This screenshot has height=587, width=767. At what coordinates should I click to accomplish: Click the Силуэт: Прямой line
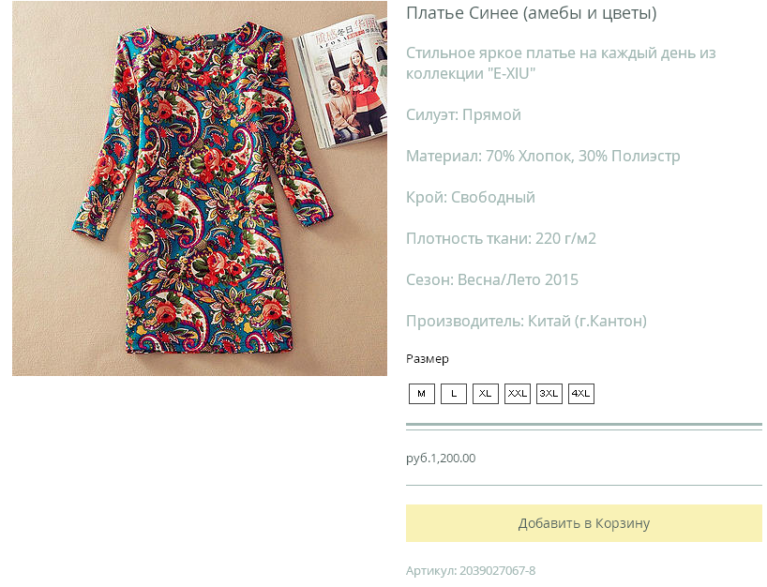[464, 115]
